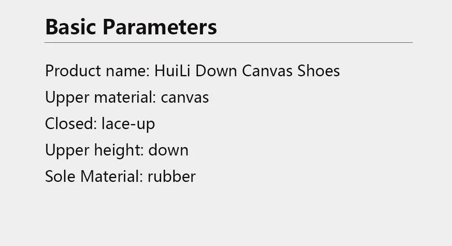Click the word "HuiLi" in the product name

point(172,71)
